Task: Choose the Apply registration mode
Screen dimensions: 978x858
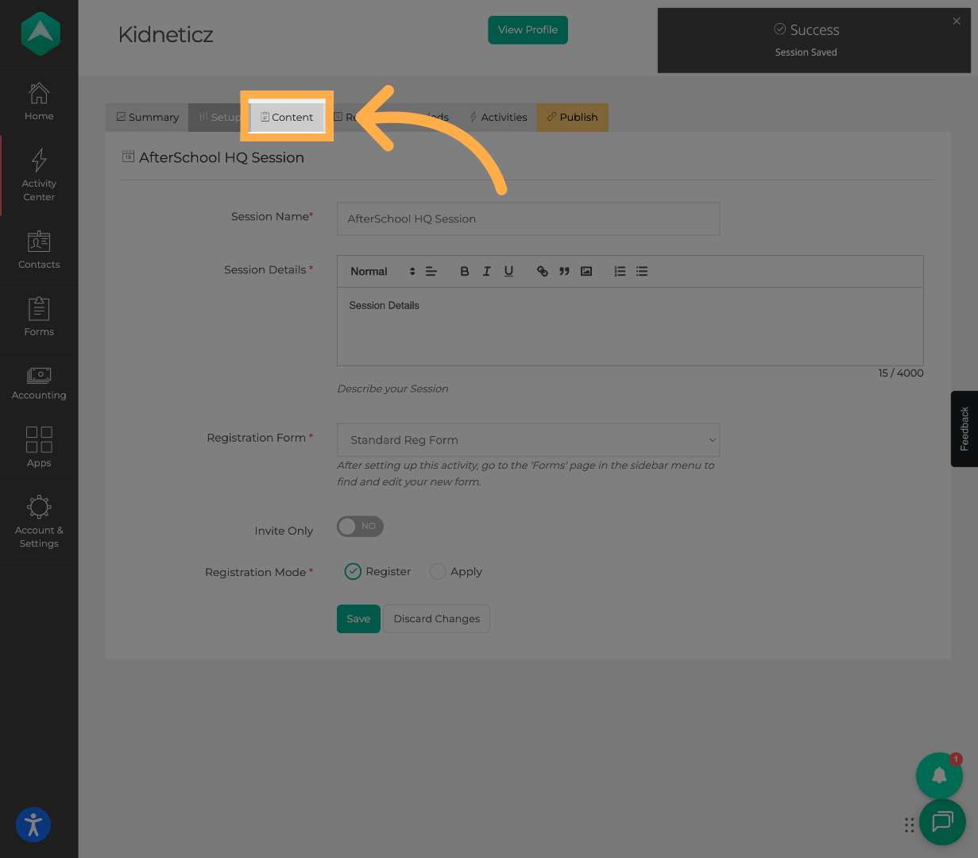Action: pyautogui.click(x=438, y=571)
